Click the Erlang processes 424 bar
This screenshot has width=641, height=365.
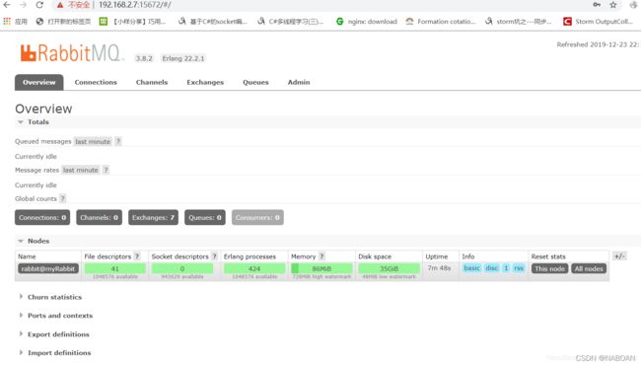[x=254, y=268]
